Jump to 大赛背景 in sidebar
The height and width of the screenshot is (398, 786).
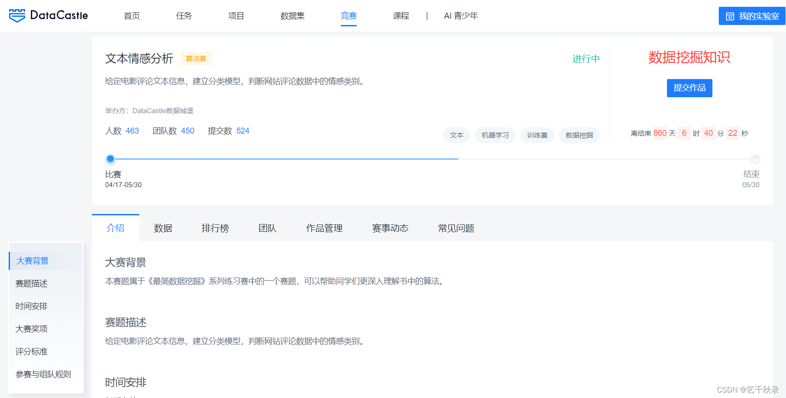(46, 261)
